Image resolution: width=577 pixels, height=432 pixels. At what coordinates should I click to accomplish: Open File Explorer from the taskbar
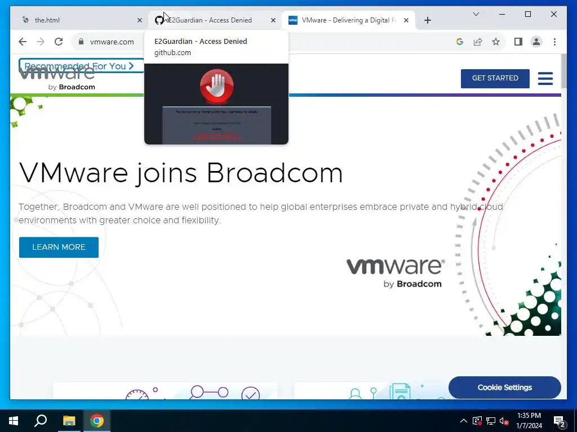pyautogui.click(x=69, y=421)
